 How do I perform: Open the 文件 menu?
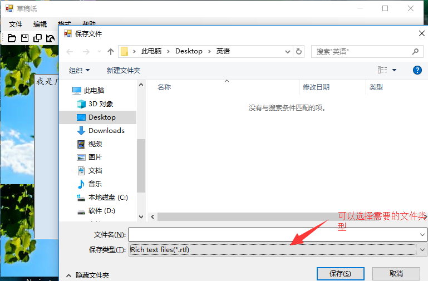click(x=16, y=24)
